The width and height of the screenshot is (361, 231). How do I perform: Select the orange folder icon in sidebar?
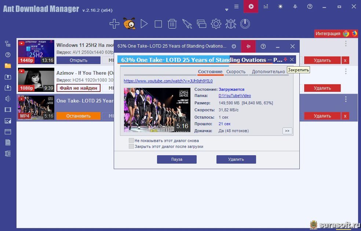click(x=8, y=66)
